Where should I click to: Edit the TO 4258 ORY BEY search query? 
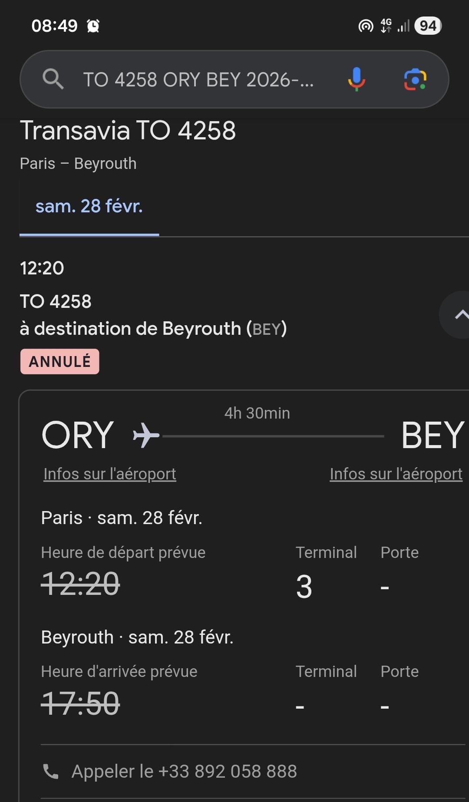(198, 79)
